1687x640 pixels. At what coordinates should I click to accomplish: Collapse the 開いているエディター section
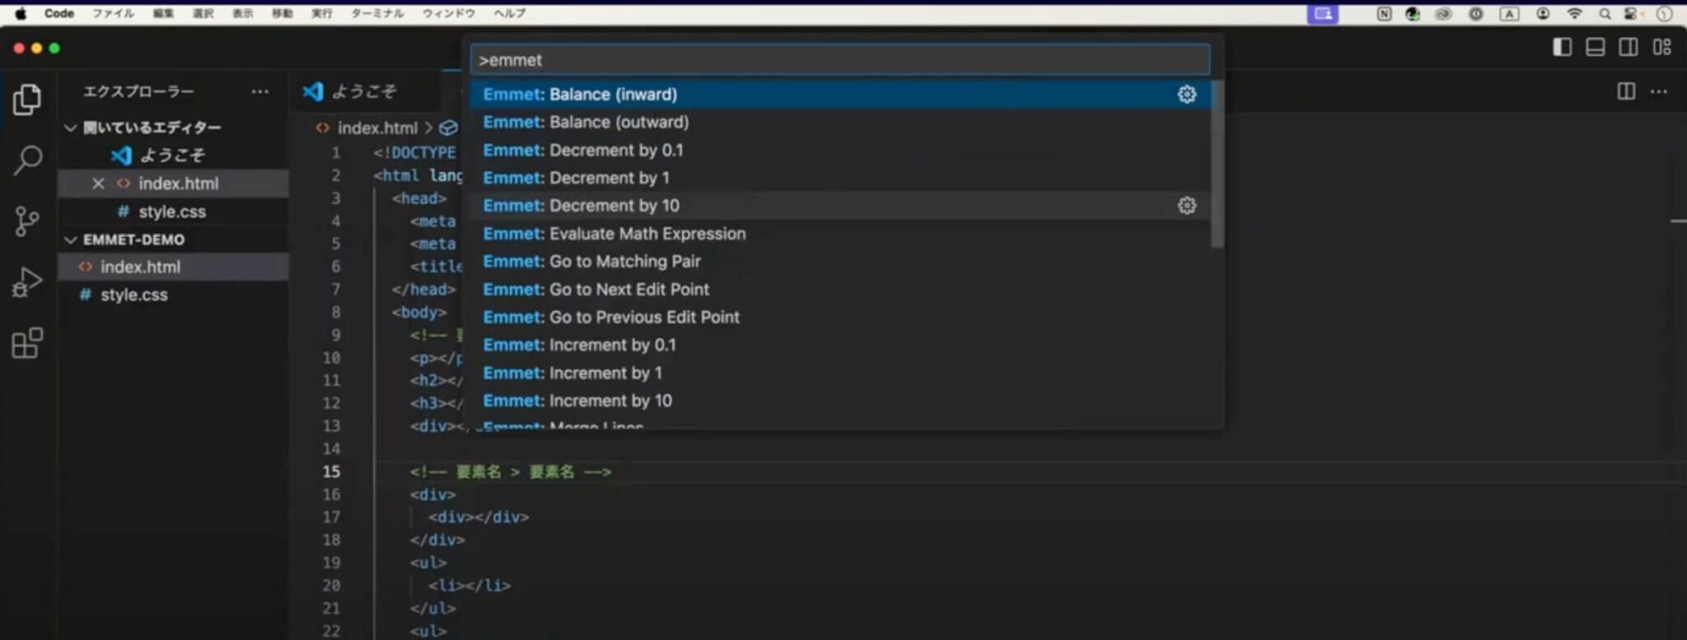tap(71, 128)
